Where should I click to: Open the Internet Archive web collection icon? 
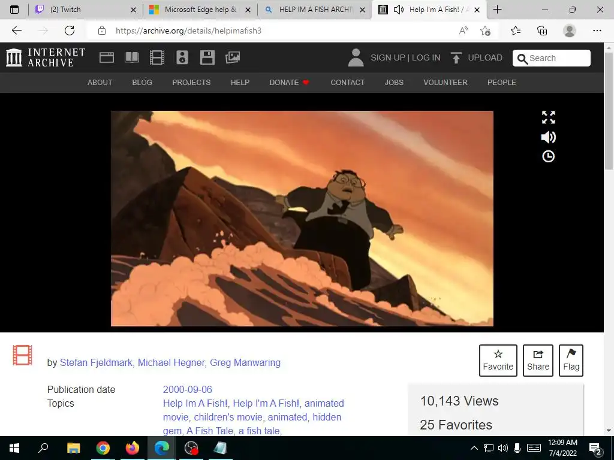107,57
